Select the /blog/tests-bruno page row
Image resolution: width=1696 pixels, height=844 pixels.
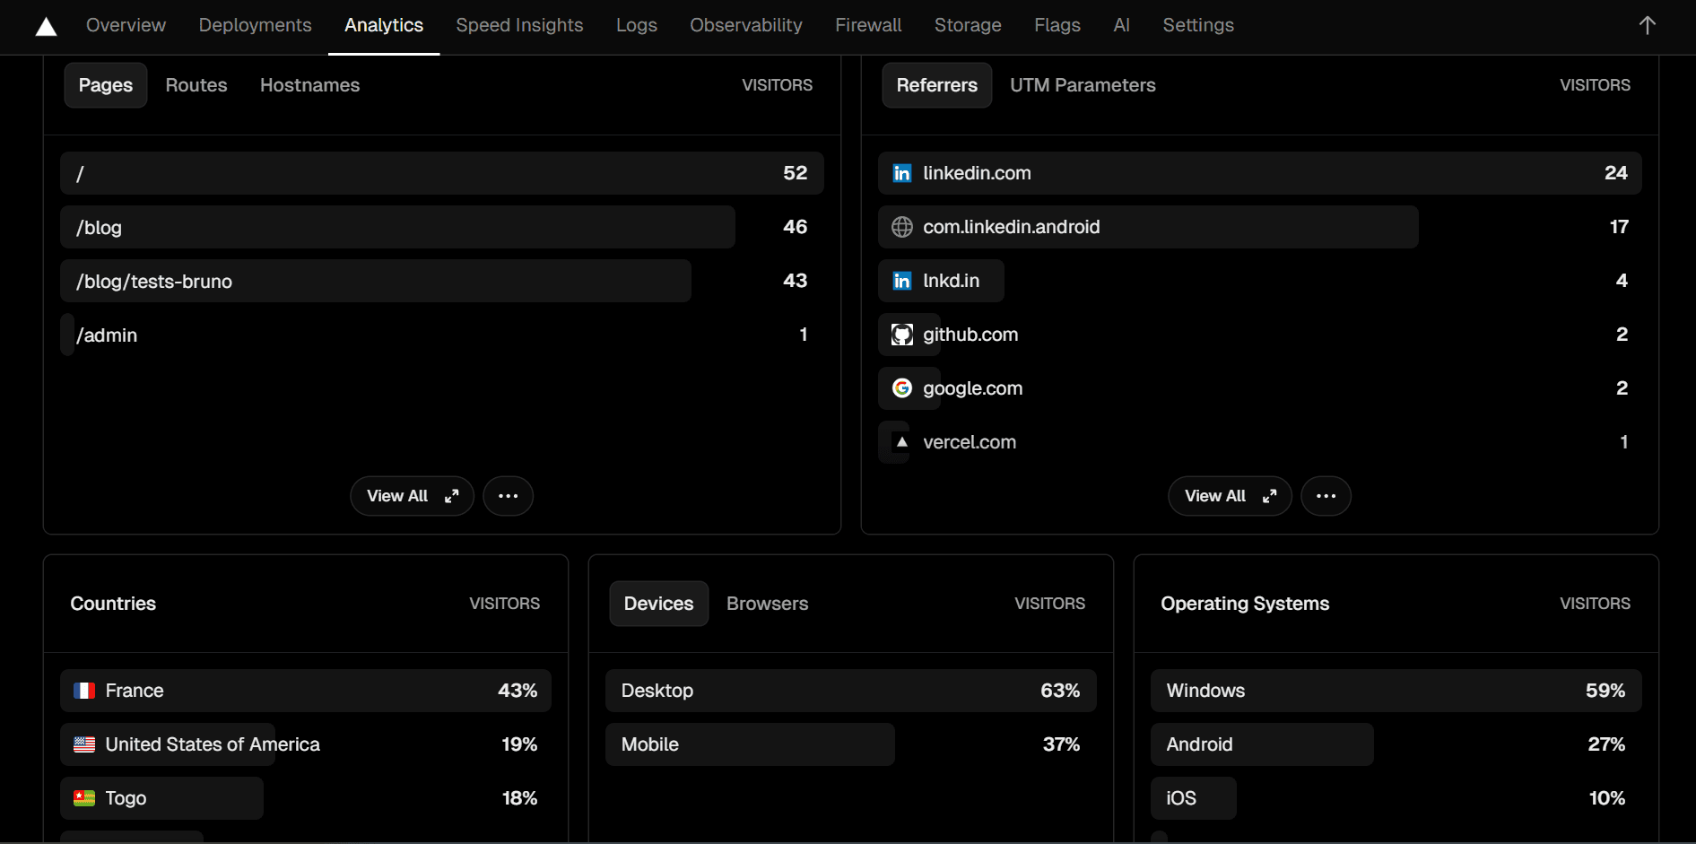[x=376, y=281]
